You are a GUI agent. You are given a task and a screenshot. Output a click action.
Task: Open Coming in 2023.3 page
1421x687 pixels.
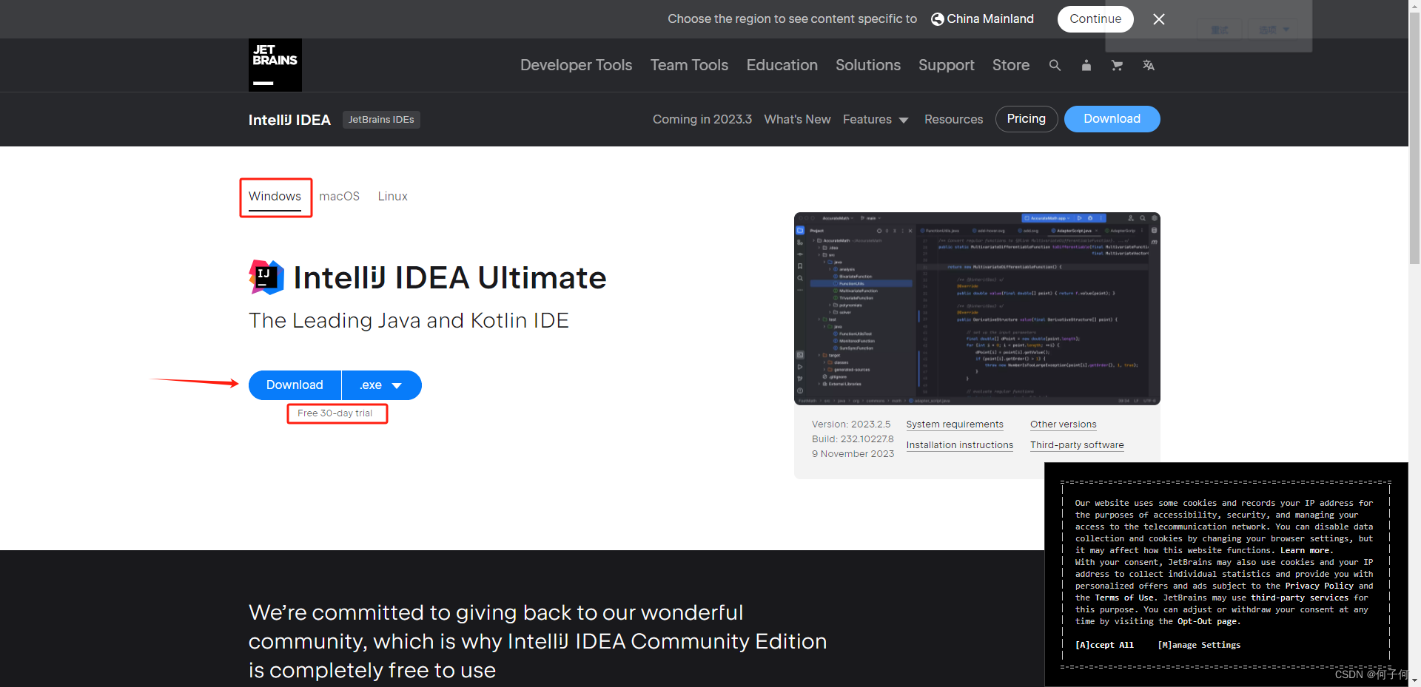point(702,119)
